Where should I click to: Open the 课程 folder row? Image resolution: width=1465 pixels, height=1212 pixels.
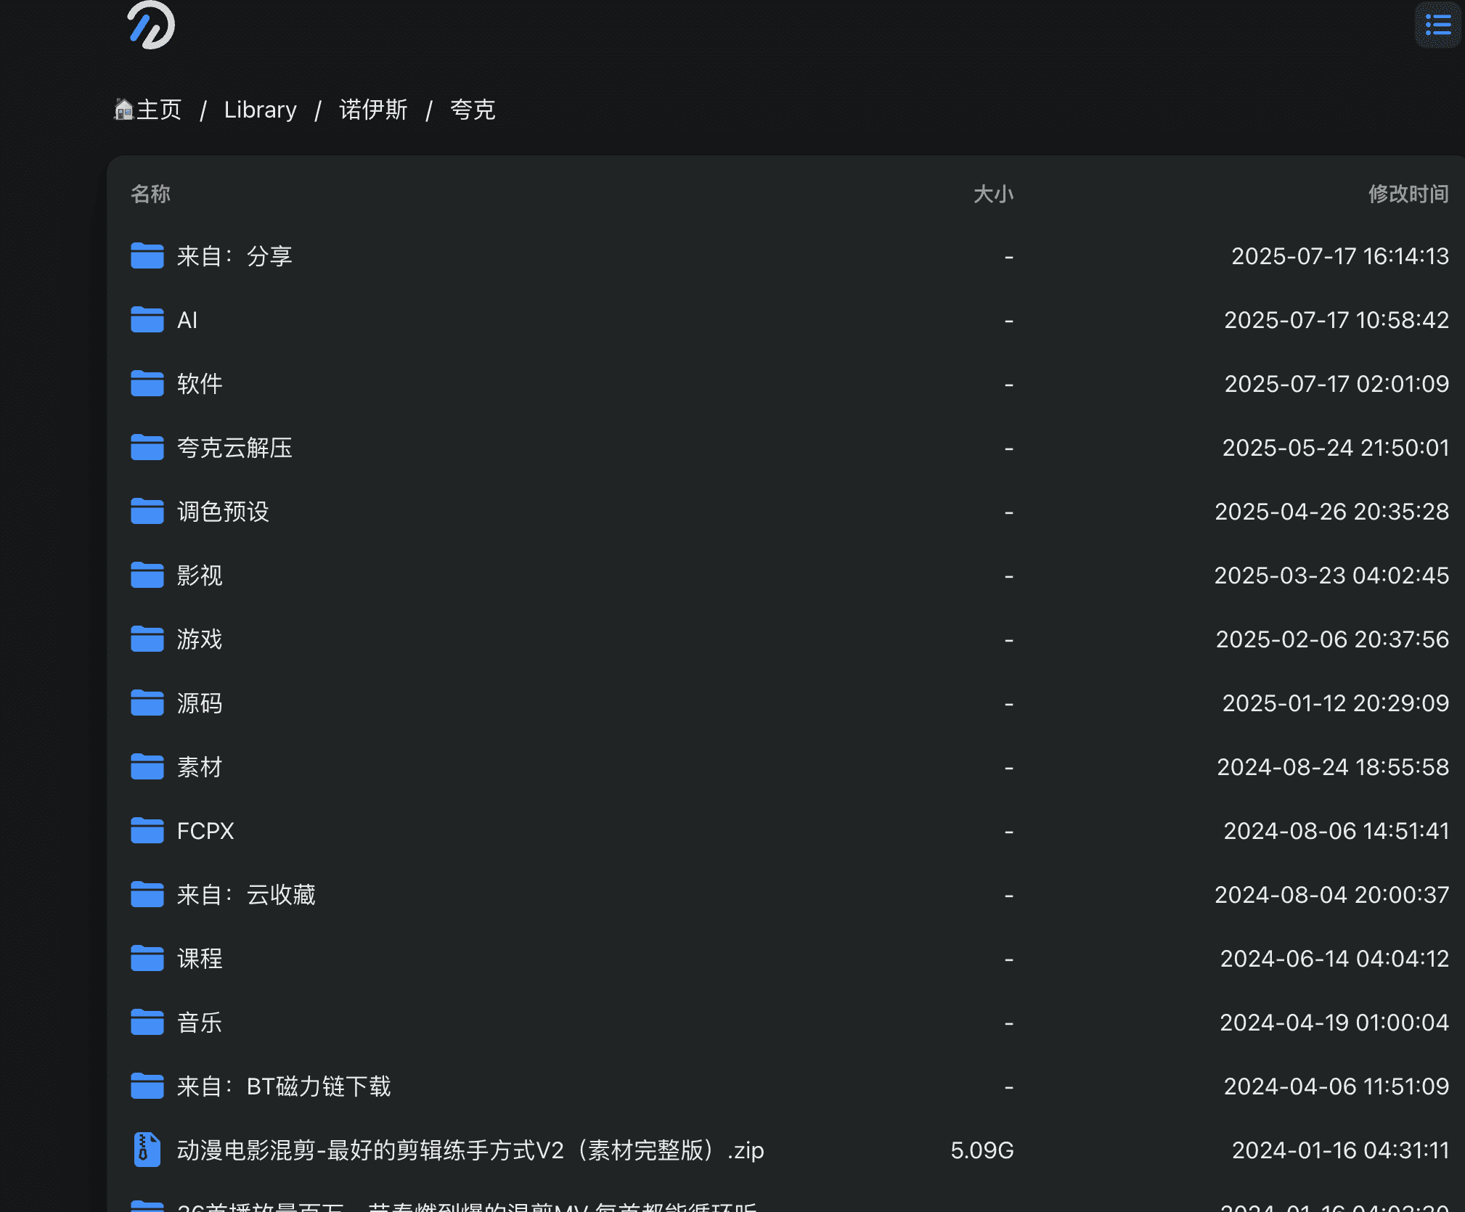[200, 959]
